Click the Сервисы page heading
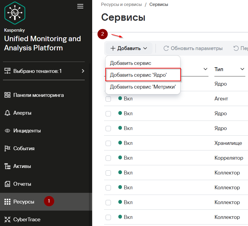The width and height of the screenshot is (248, 226). coord(123,17)
